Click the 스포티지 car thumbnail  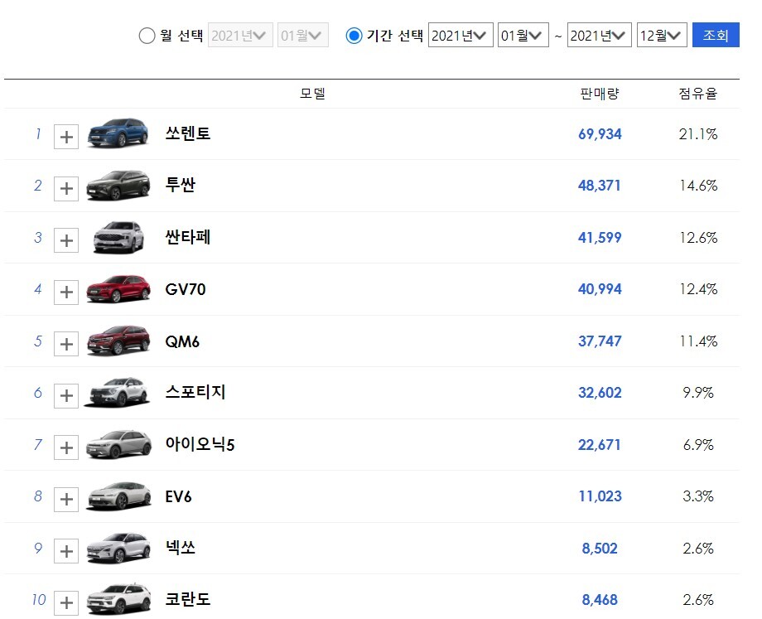(x=117, y=392)
